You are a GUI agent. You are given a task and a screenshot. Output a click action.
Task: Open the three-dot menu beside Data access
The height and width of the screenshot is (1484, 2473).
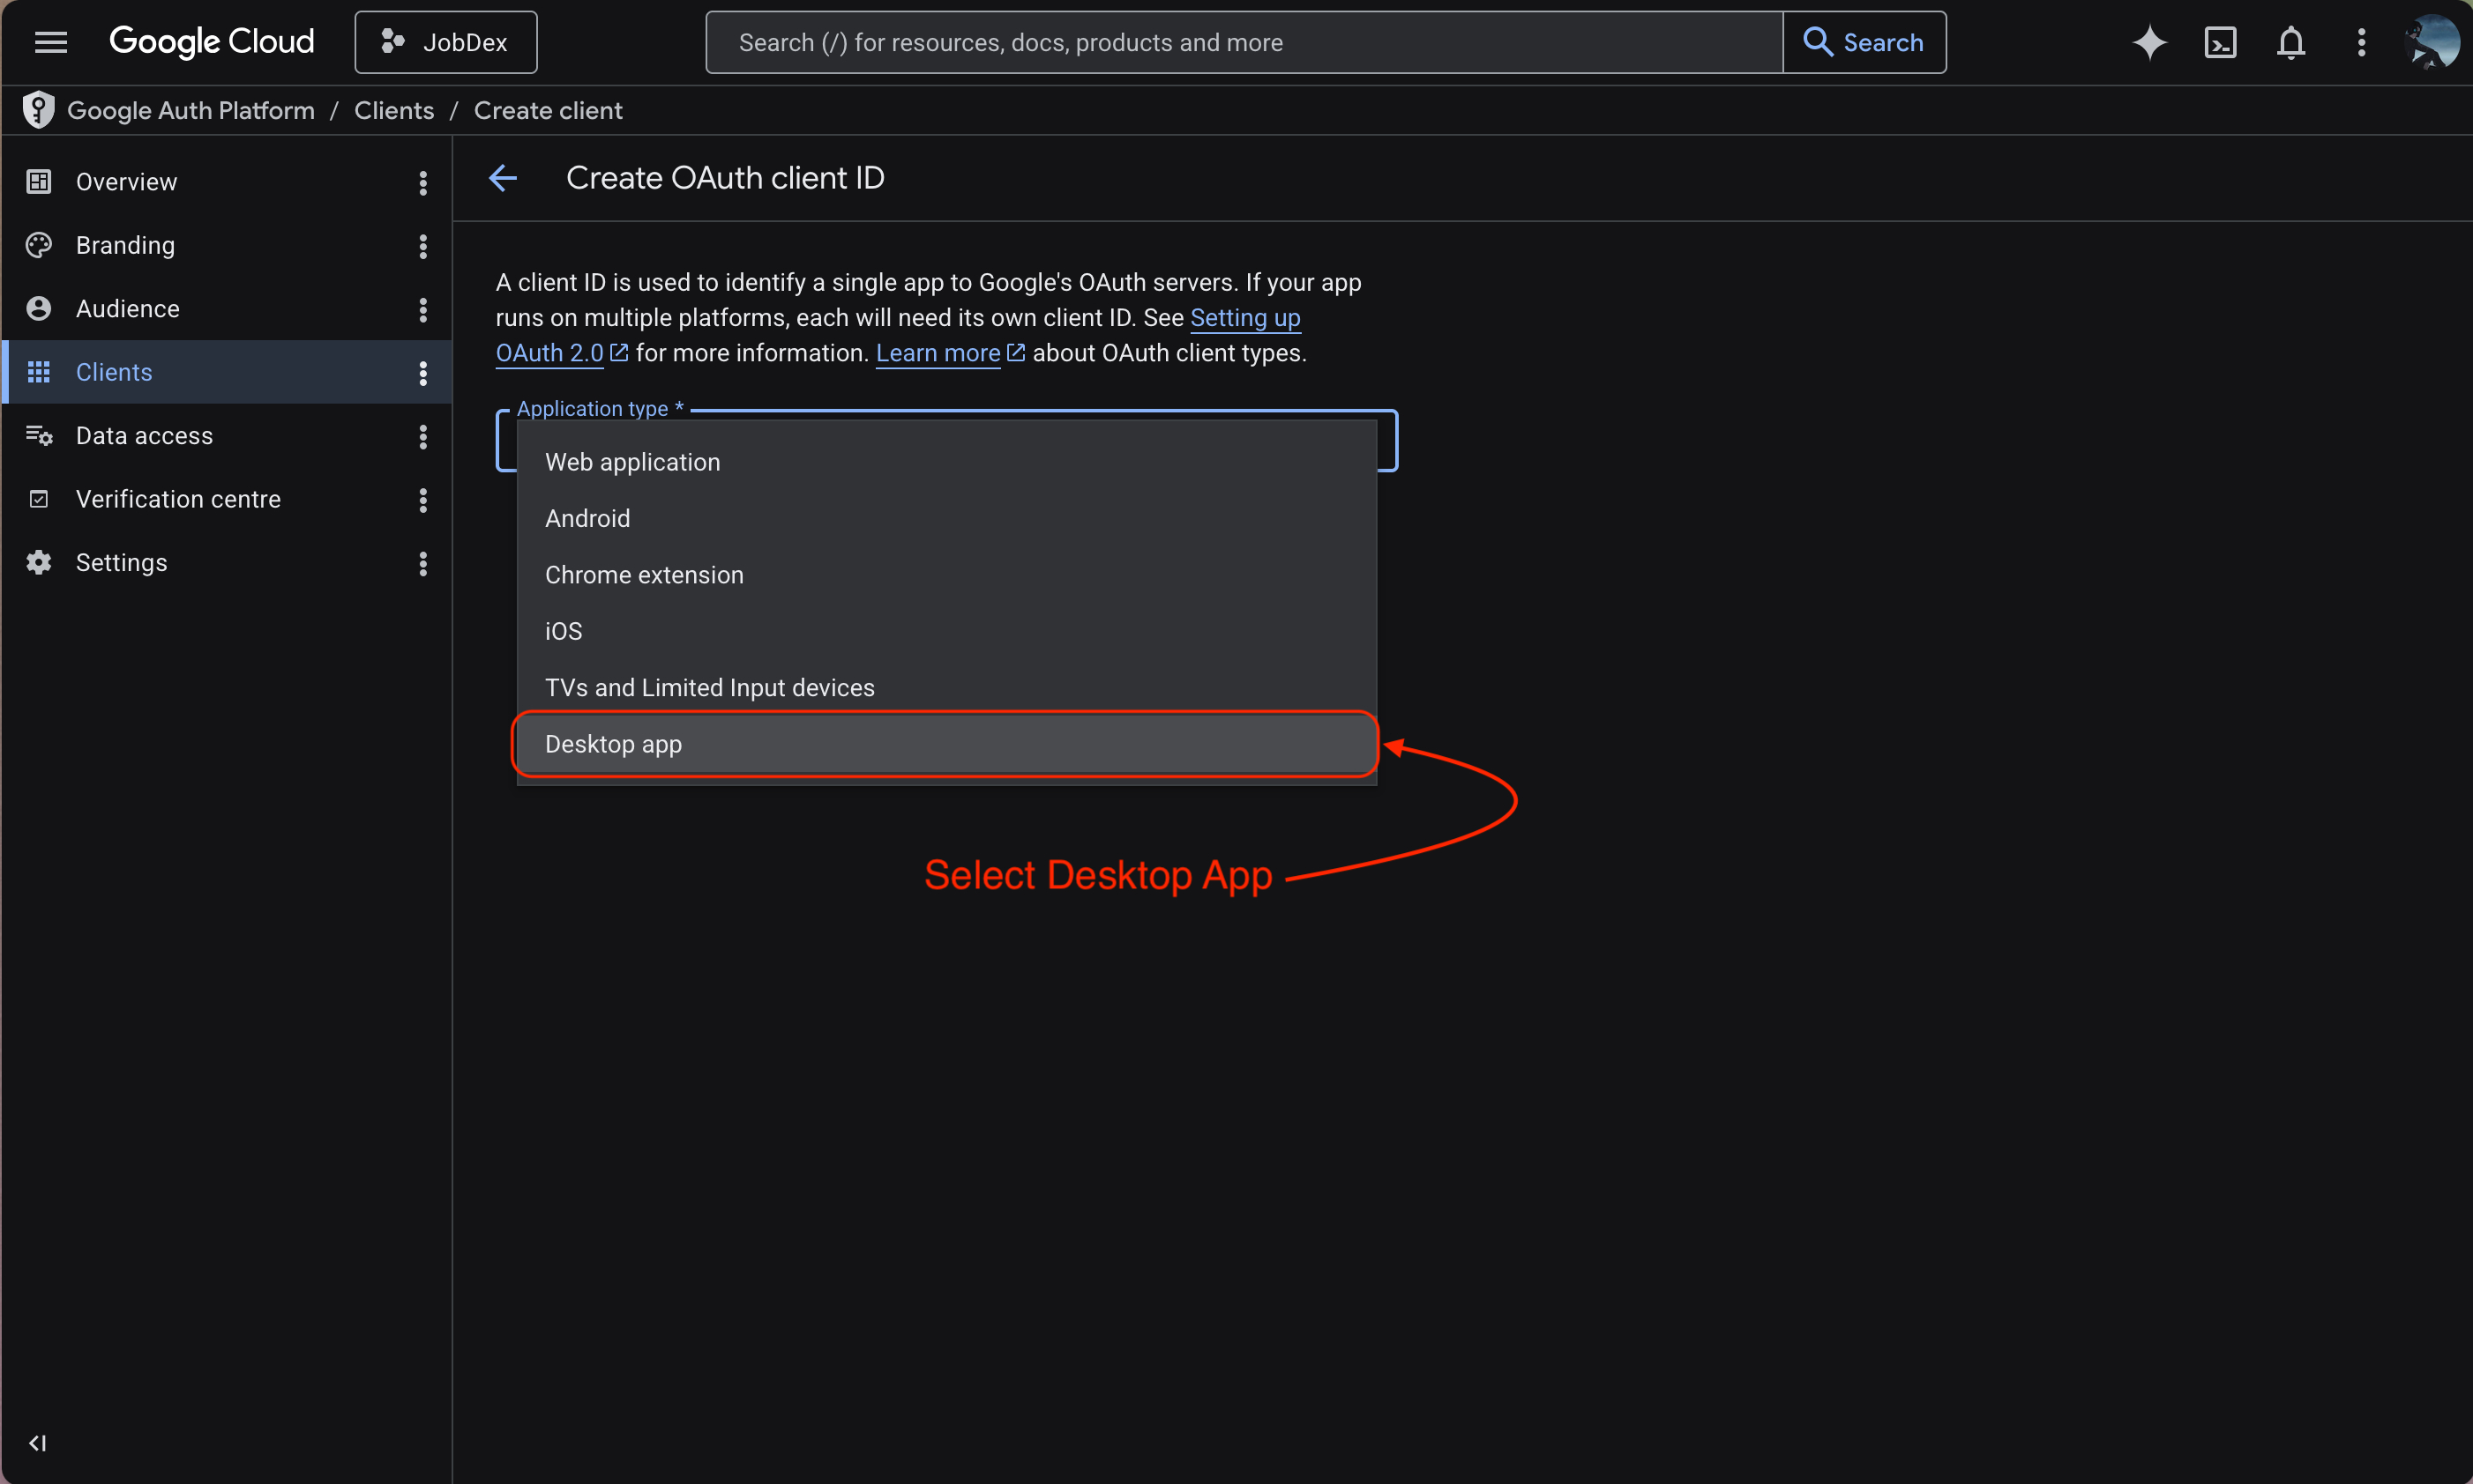pos(423,437)
